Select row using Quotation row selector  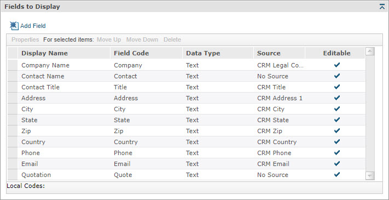(x=13, y=174)
